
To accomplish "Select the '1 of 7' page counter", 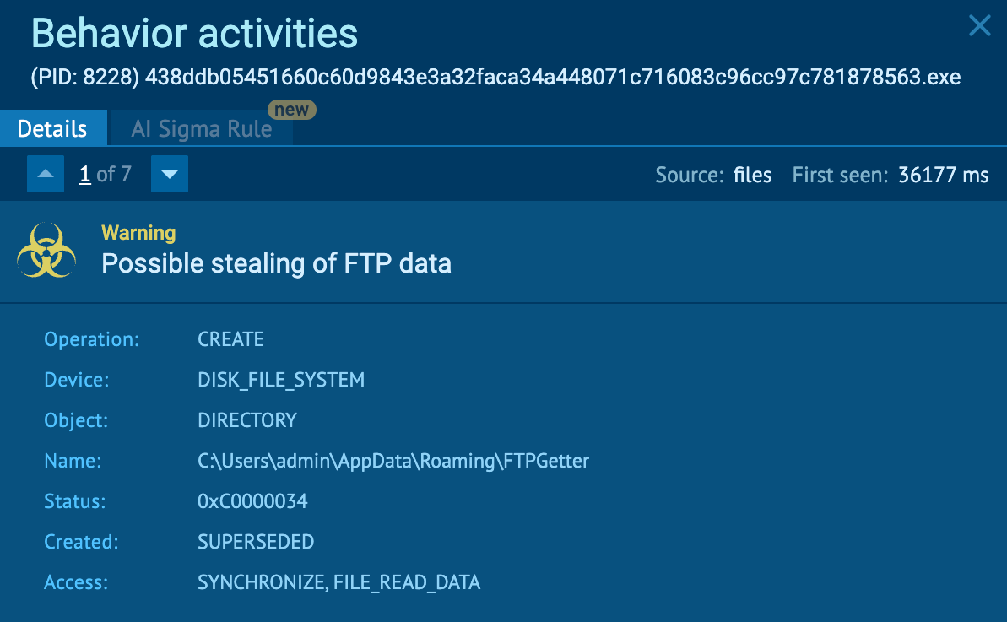I will [106, 174].
